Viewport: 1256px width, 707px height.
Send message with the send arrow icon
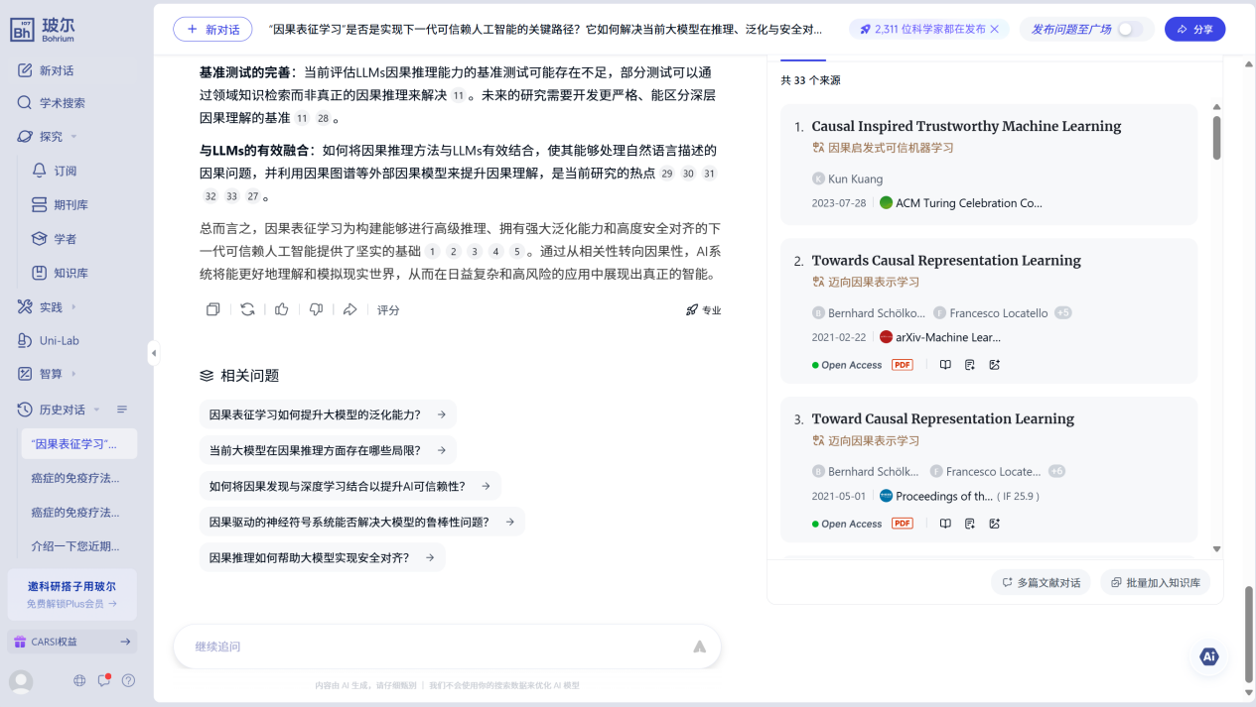point(699,647)
